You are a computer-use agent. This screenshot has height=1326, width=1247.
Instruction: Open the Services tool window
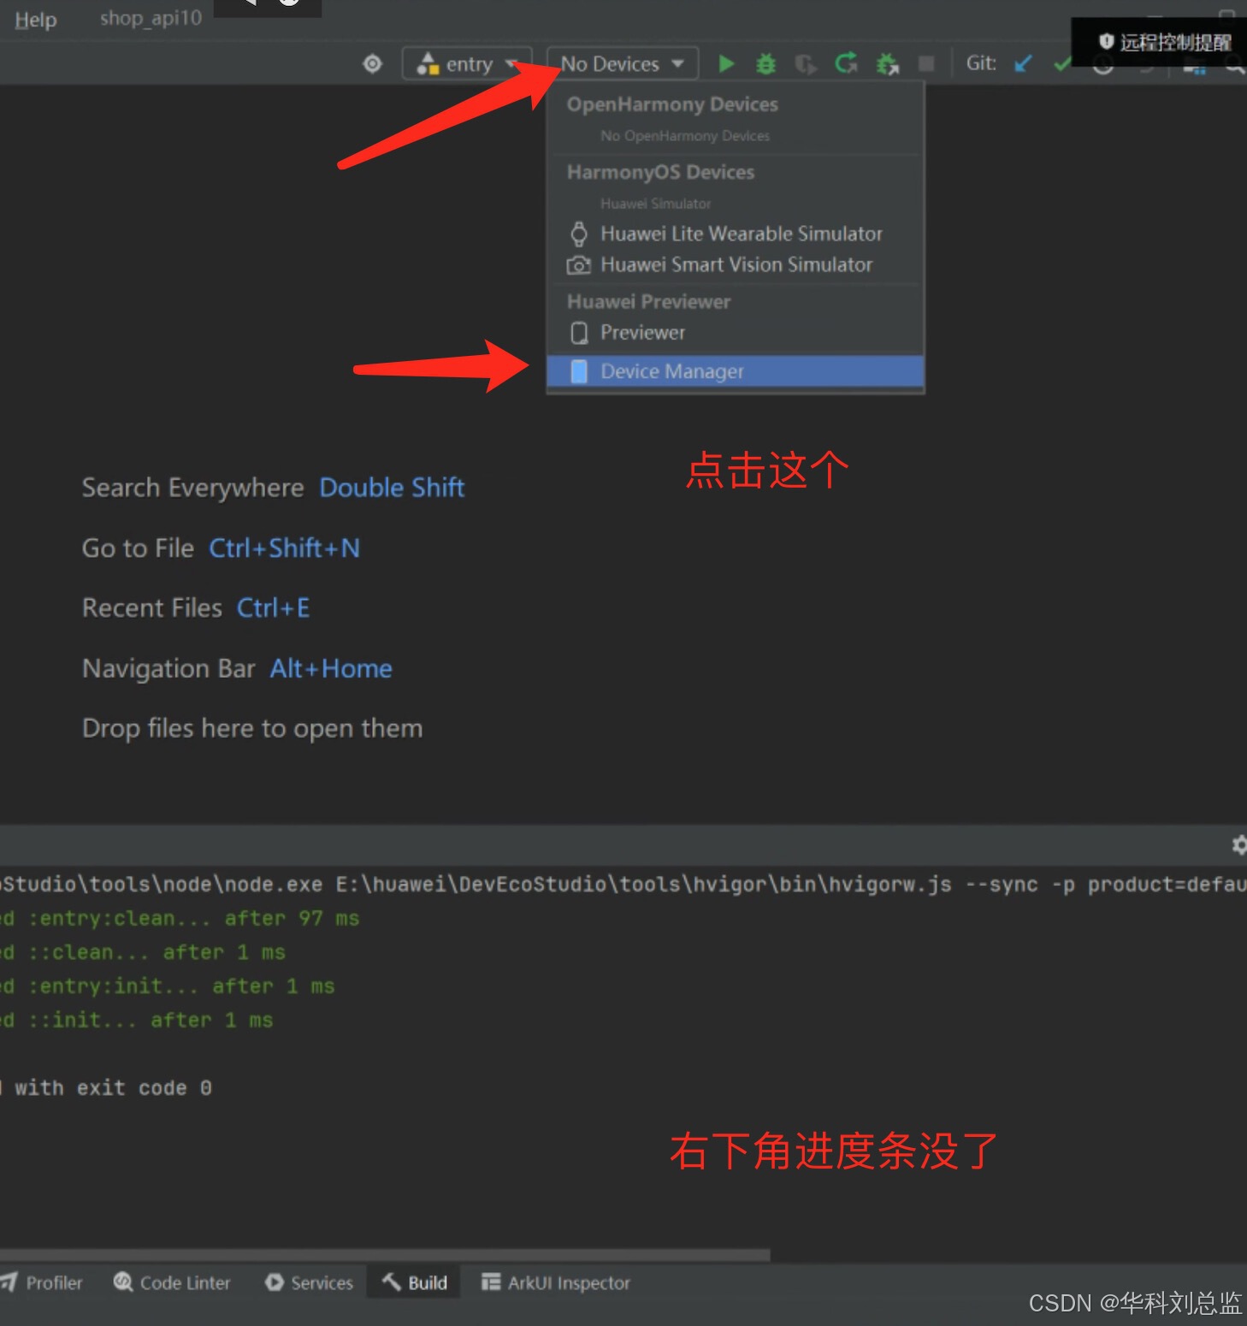coord(310,1283)
